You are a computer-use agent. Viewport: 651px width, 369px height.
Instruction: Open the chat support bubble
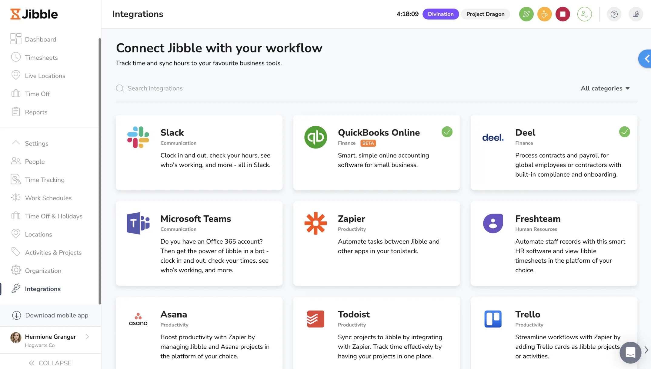[630, 353]
